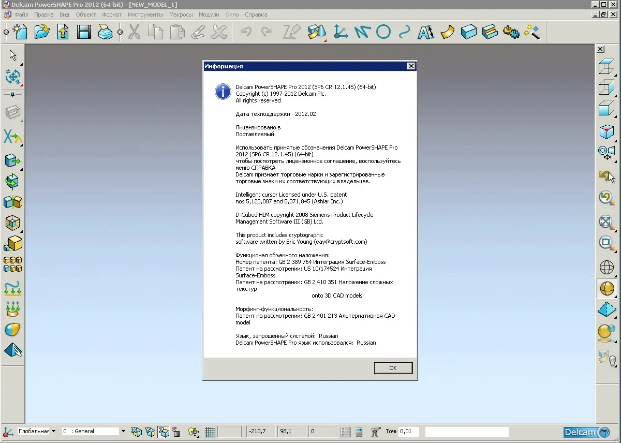Open the Файл menu

click(x=22, y=14)
